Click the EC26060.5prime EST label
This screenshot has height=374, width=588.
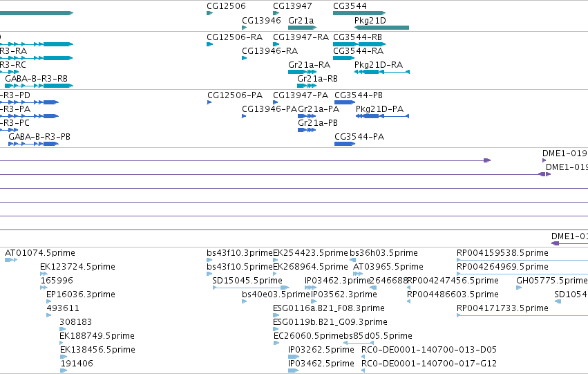pos(309,336)
